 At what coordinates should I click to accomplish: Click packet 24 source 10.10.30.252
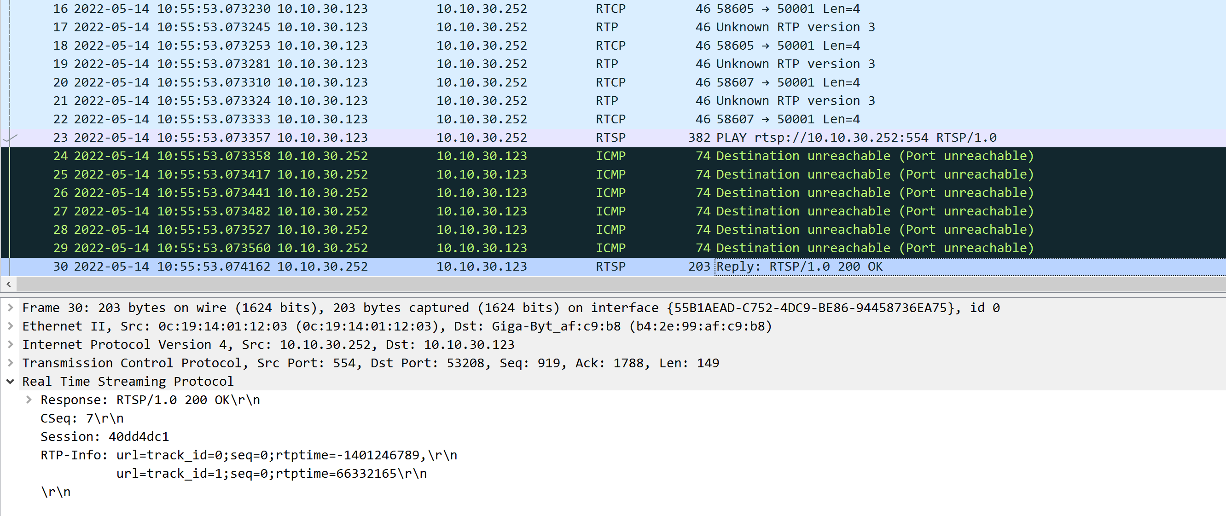point(322,156)
